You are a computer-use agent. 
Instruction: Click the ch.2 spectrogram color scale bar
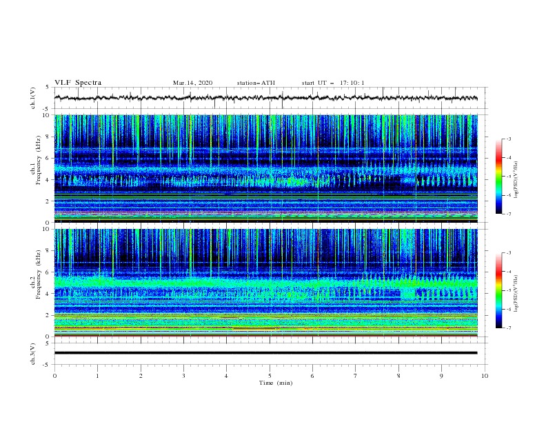pos(498,290)
